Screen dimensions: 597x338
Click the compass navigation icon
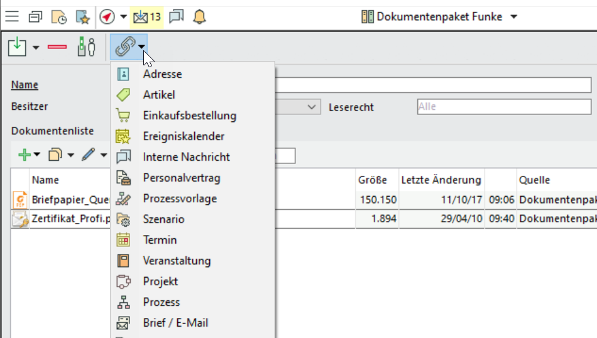(x=107, y=17)
